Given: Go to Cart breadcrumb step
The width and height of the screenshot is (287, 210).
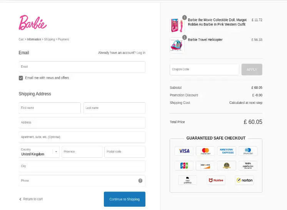Looking at the screenshot, I should (x=21, y=39).
